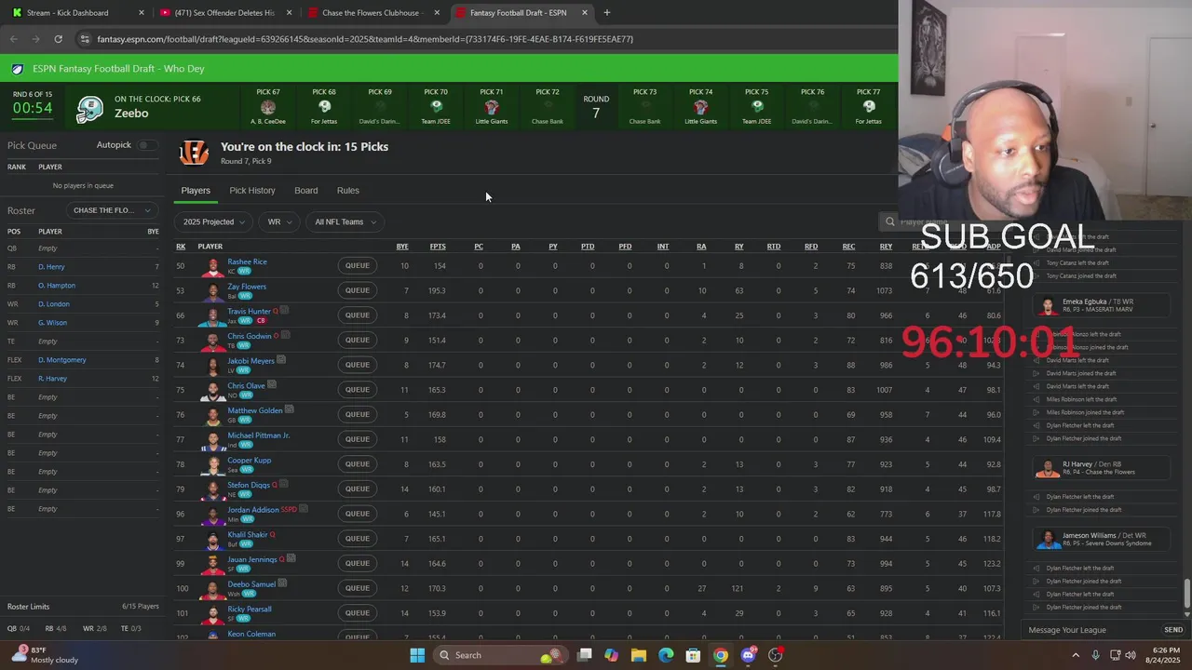Open Jakobi Meyers' player news icon
The image size is (1192, 670).
pyautogui.click(x=281, y=360)
